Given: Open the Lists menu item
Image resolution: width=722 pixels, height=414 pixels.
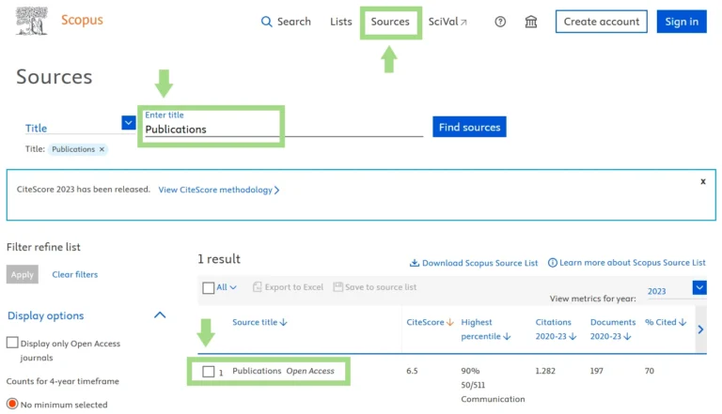Looking at the screenshot, I should [341, 22].
